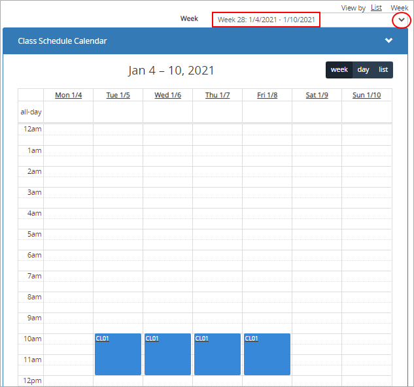The width and height of the screenshot is (414, 387).
Task: Open Wed 1/6 day header
Action: tap(167, 95)
